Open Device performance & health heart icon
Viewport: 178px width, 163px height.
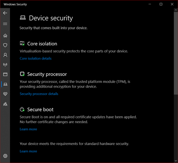click(5, 94)
